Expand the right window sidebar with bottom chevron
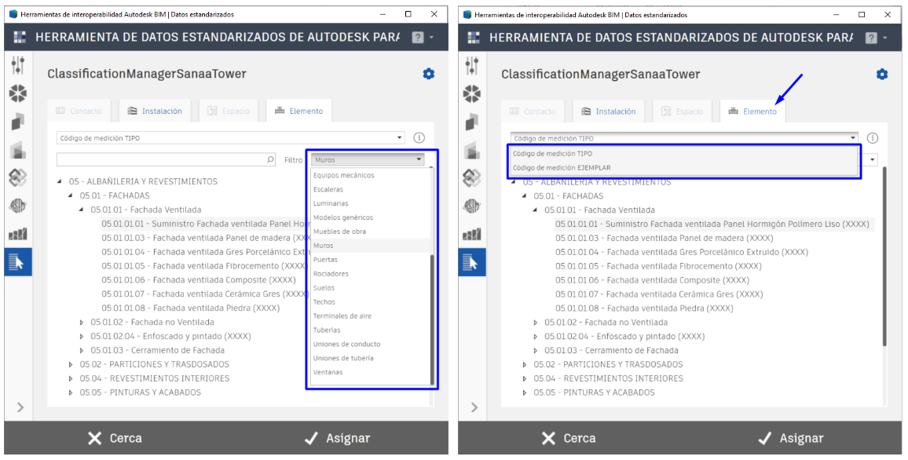This screenshot has width=908, height=460. (x=474, y=407)
